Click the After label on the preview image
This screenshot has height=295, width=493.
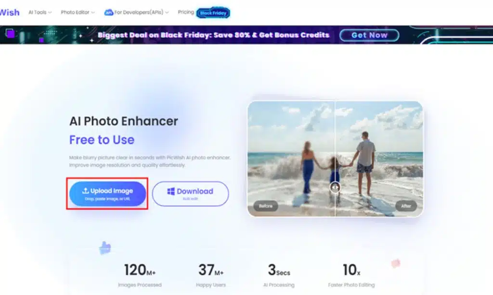coord(406,206)
